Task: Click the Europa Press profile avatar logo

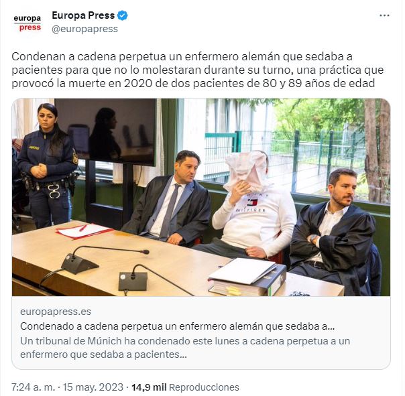Action: pyautogui.click(x=27, y=23)
